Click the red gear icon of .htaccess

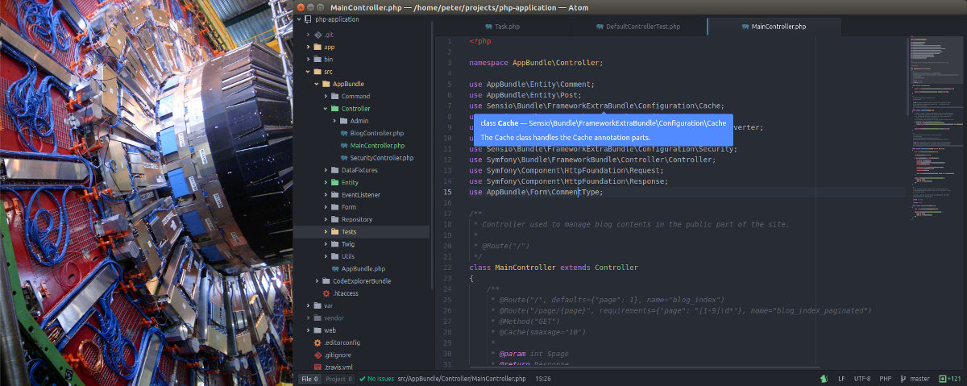pyautogui.click(x=326, y=293)
